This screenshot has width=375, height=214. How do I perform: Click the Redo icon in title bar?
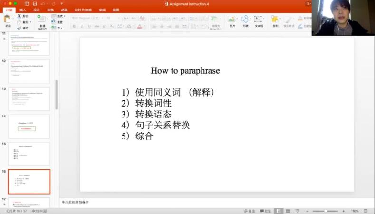coord(53,4)
